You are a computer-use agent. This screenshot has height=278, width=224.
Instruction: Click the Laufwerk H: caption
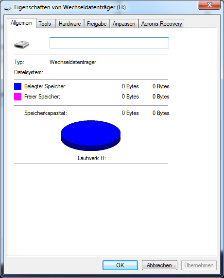tap(92, 158)
